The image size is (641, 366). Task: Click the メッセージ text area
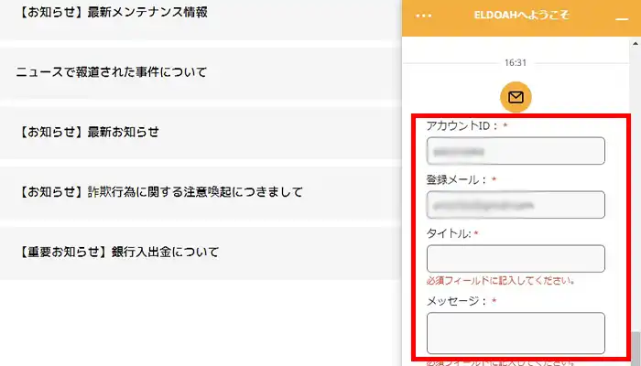point(516,333)
